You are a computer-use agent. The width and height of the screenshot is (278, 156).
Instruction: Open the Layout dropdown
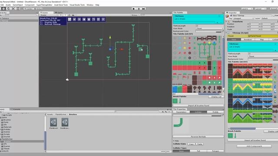pos(261,9)
